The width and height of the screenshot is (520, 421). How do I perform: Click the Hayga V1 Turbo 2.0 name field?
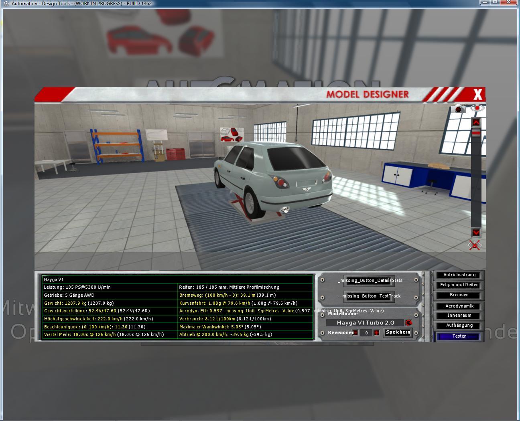[x=365, y=323]
